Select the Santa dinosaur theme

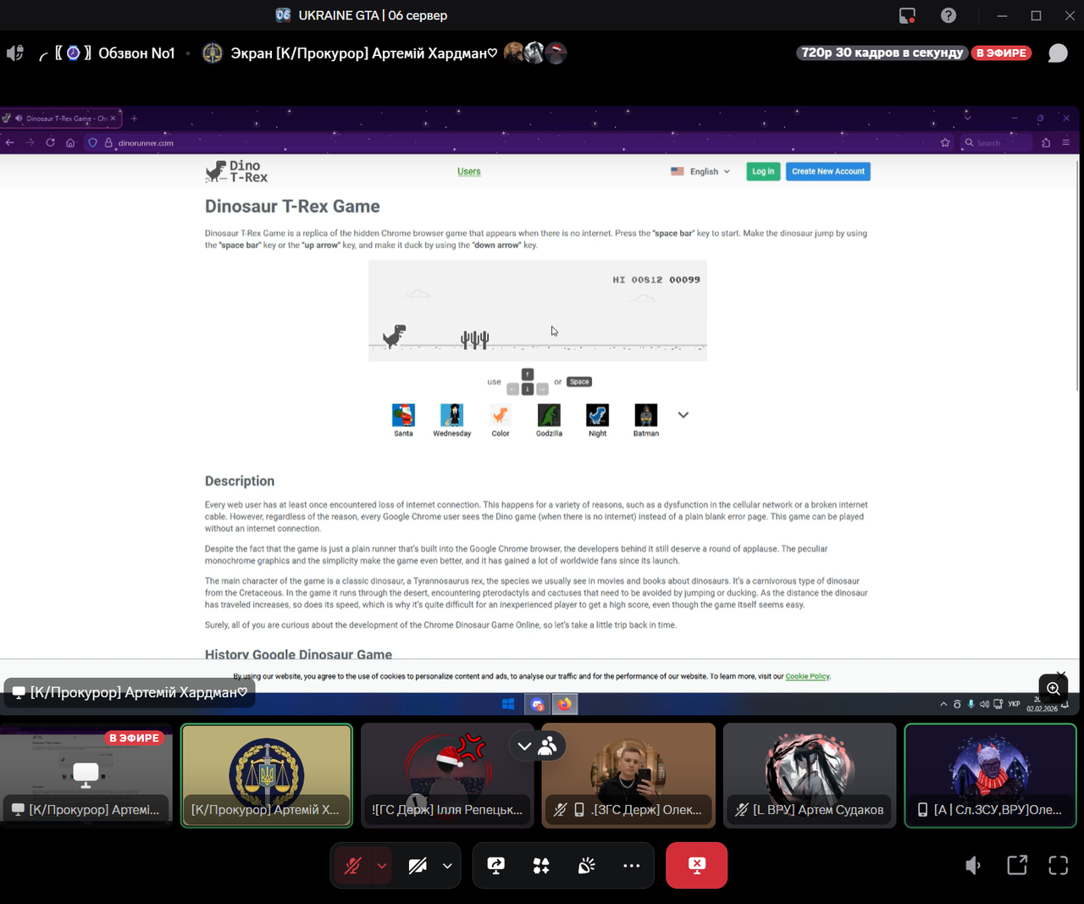tap(403, 420)
